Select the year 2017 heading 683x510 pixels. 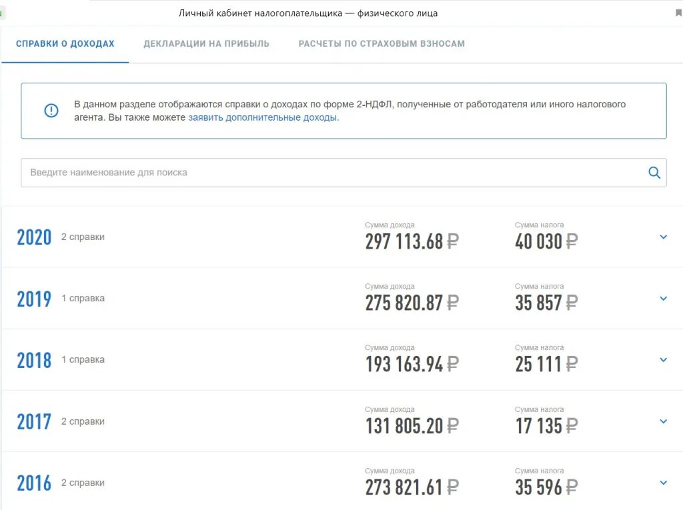click(35, 421)
